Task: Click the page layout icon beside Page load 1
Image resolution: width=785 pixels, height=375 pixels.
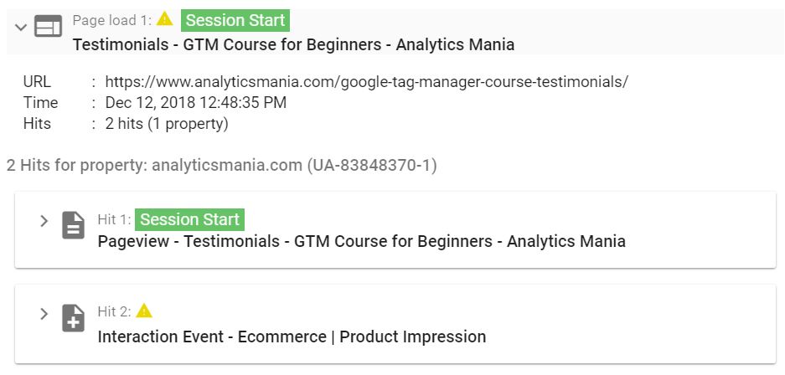Action: point(48,26)
